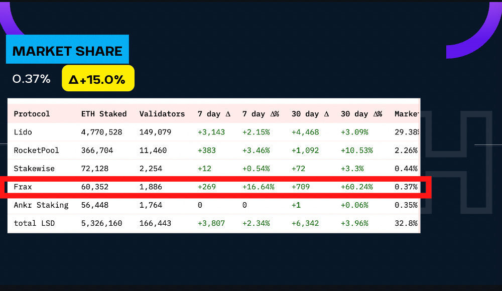The width and height of the screenshot is (502, 291).
Task: Click Lido's validators count 149,079
Action: pyautogui.click(x=155, y=132)
